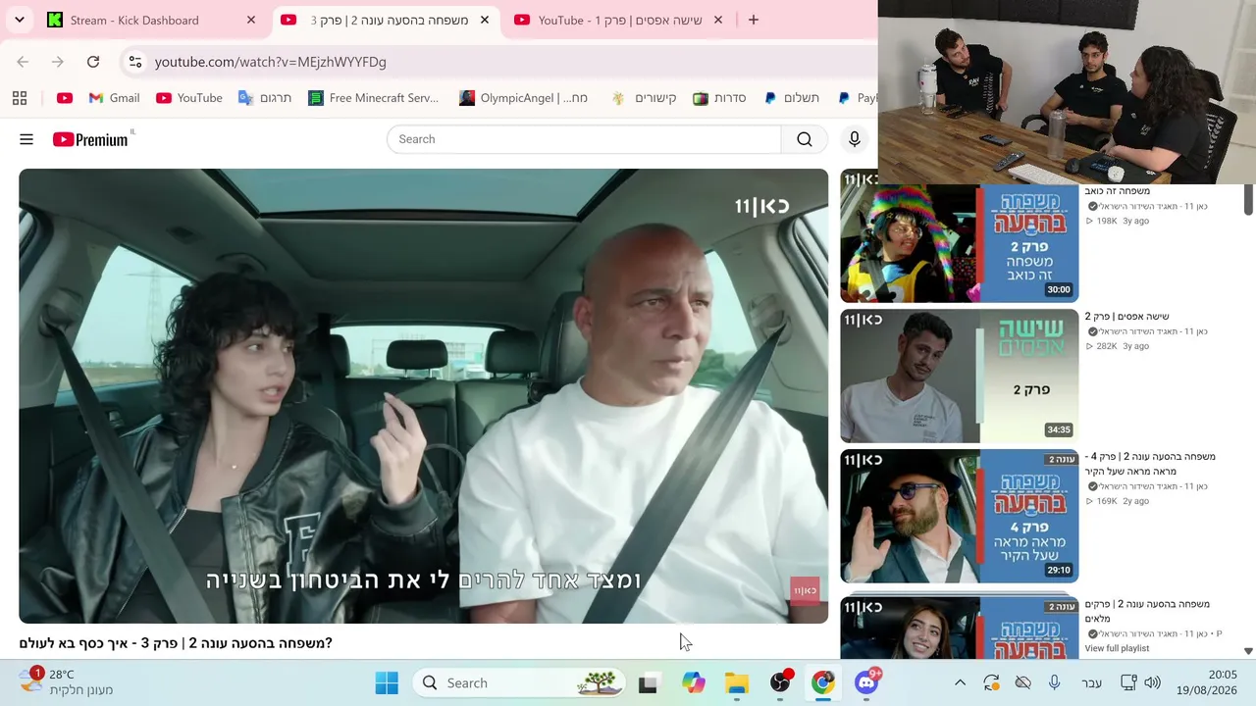Open the Free Minecraft Serv... bookmark
Viewport: 1256px width, 706px height.
tap(373, 98)
